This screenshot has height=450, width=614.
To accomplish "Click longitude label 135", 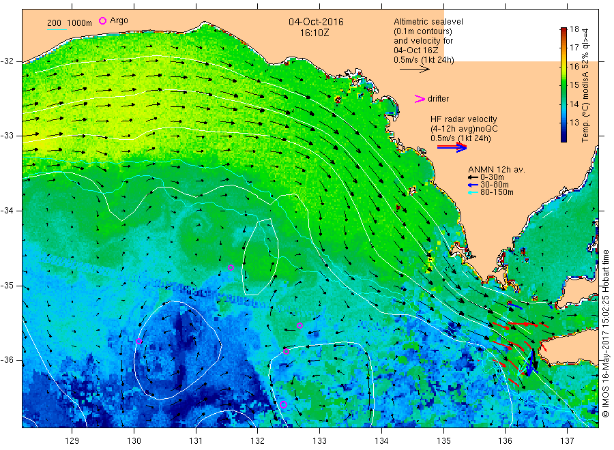I will (x=443, y=441).
